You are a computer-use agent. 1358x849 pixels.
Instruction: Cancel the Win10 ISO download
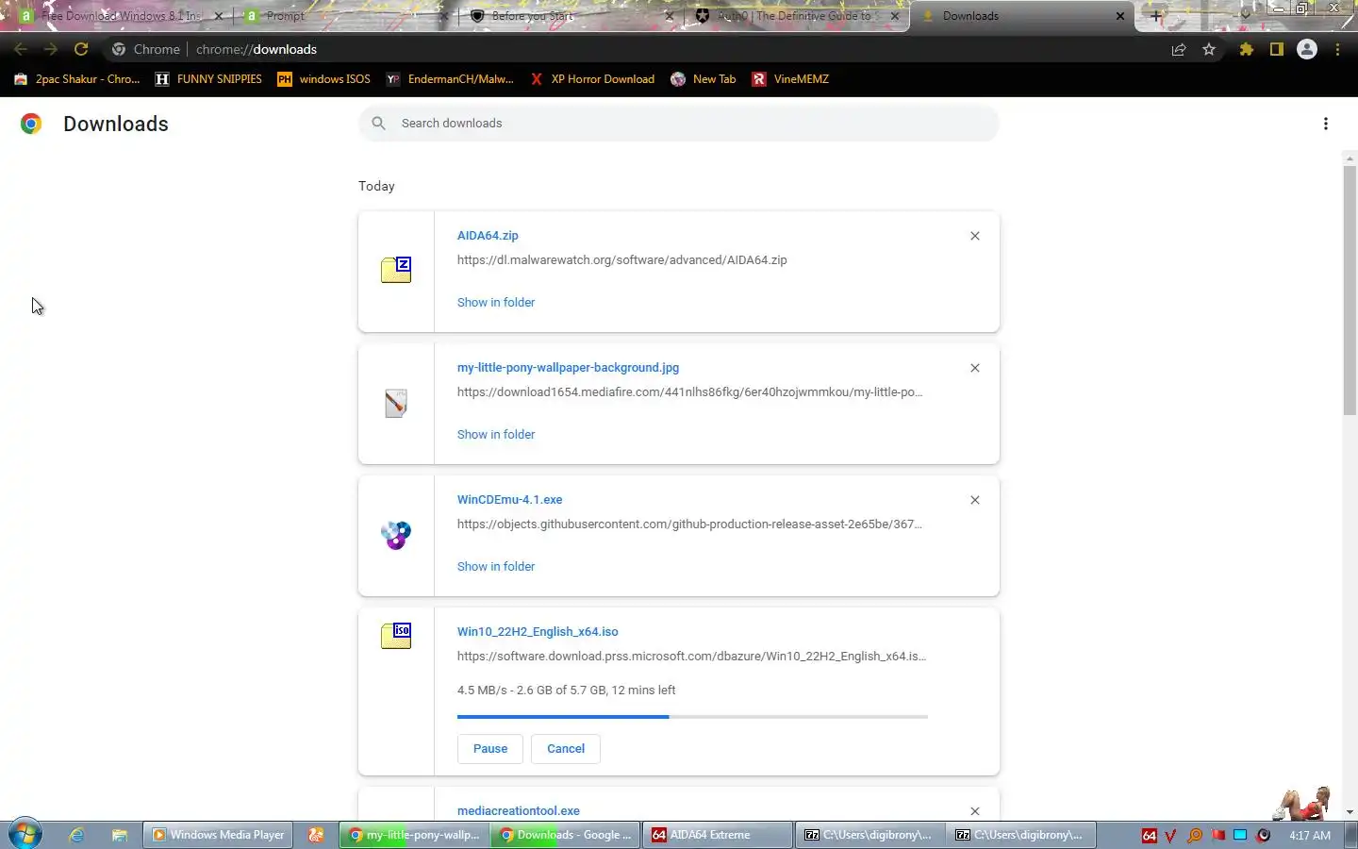[566, 749]
